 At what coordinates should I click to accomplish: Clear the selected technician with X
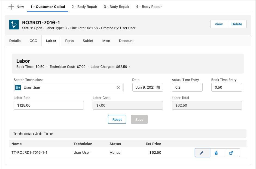[x=118, y=88]
